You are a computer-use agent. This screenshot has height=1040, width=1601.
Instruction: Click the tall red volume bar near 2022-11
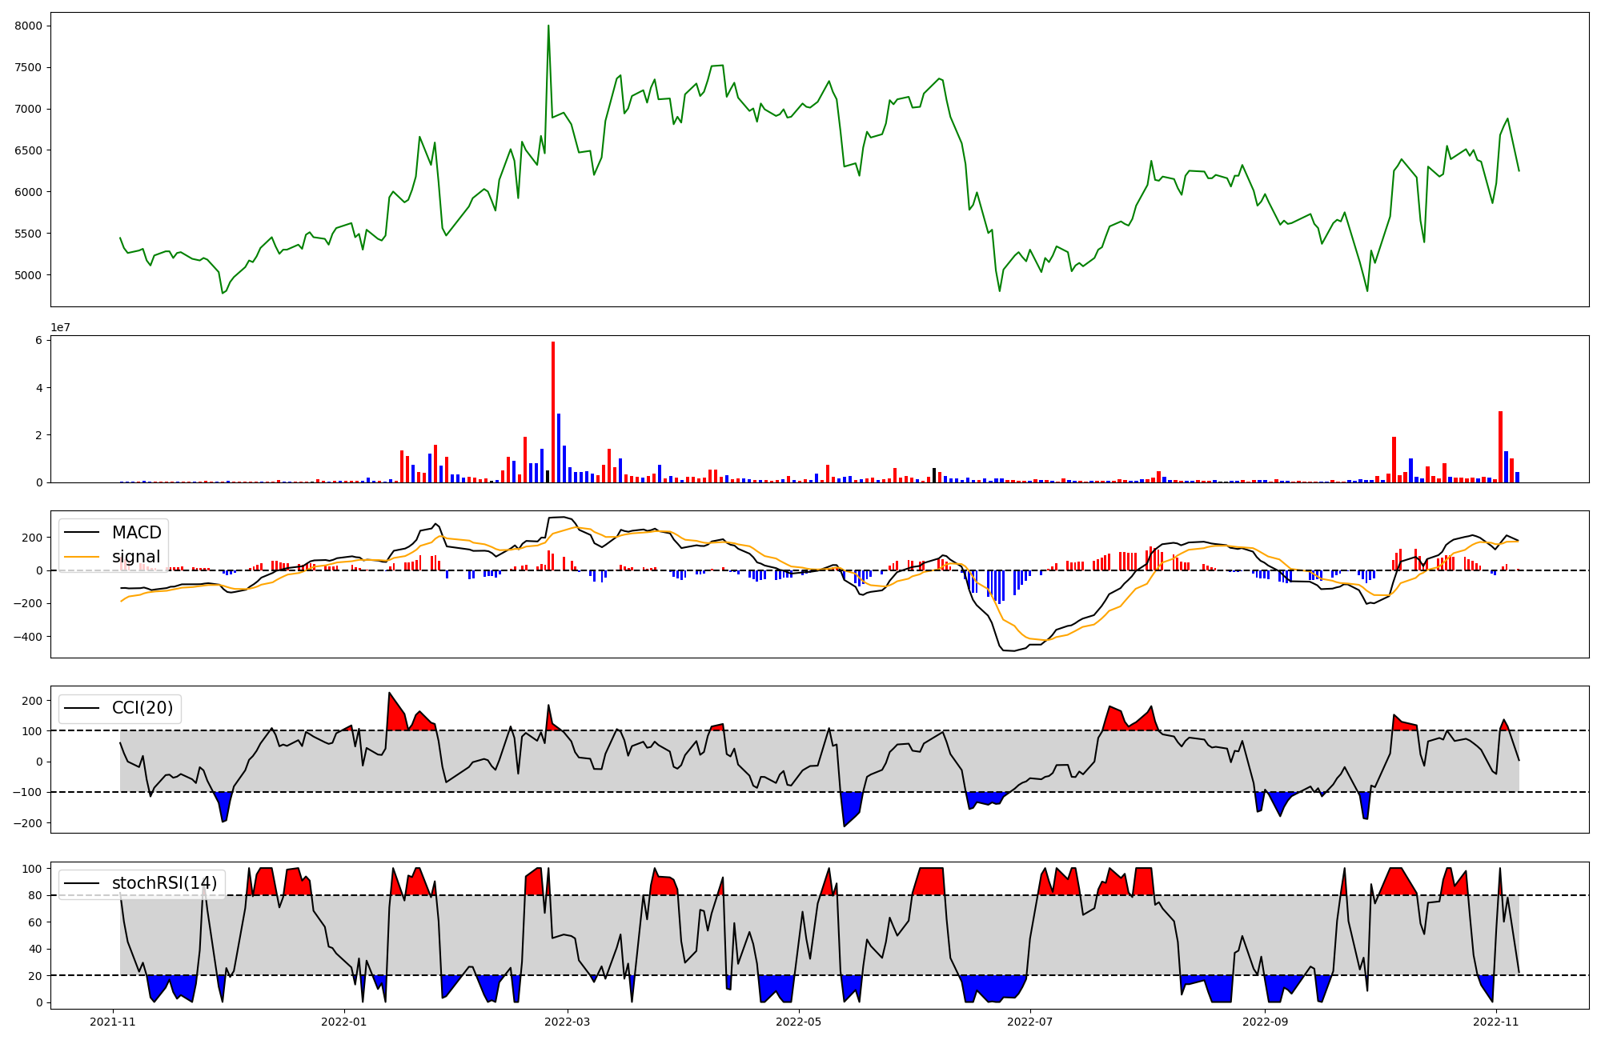[1500, 446]
